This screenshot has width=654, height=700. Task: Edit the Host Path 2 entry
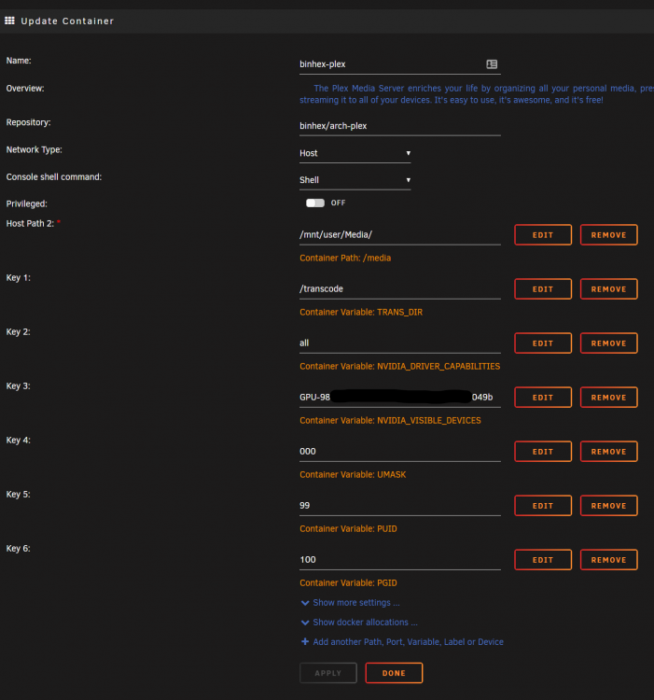(x=543, y=235)
